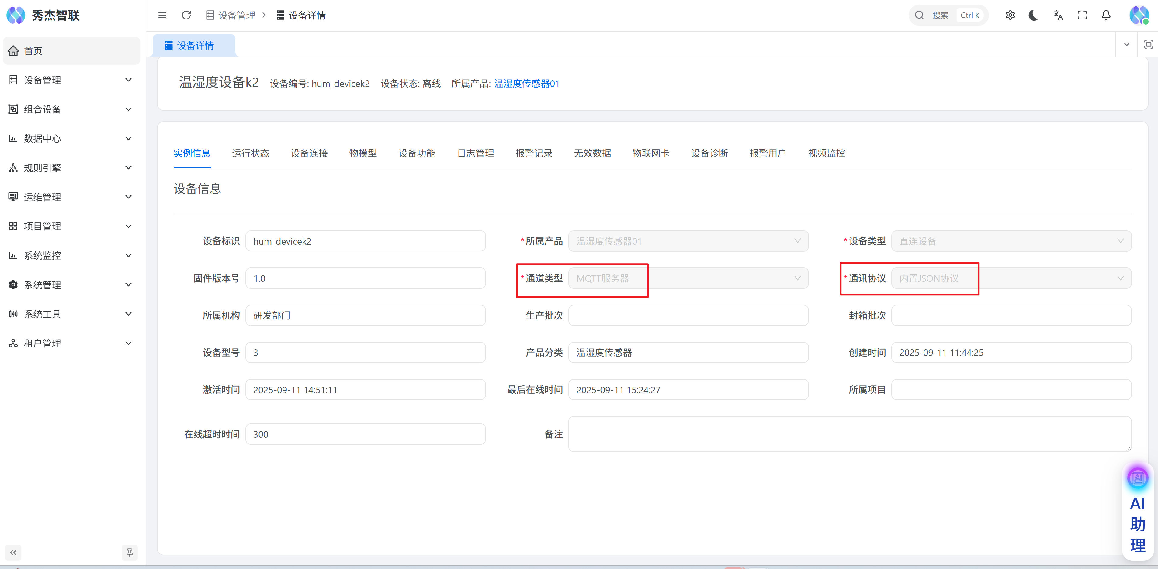Toggle dark mode moon icon
The height and width of the screenshot is (569, 1158).
(1034, 15)
